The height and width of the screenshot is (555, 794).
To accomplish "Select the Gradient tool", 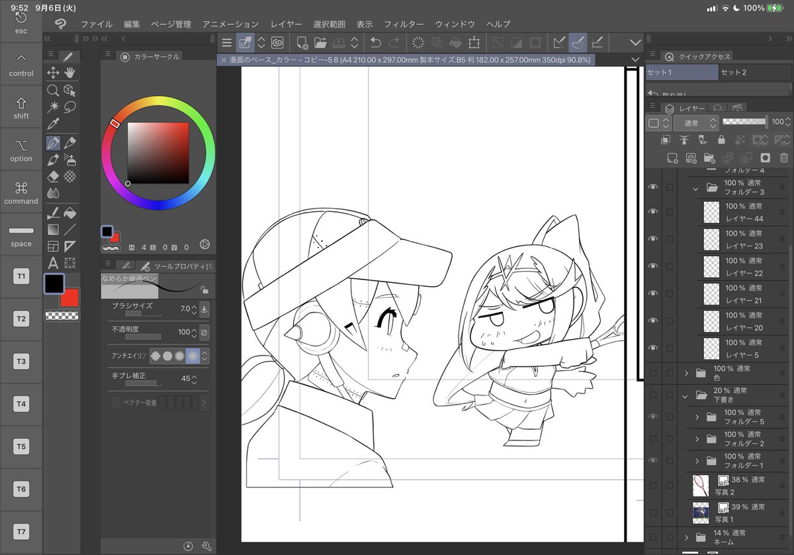I will pos(54,229).
